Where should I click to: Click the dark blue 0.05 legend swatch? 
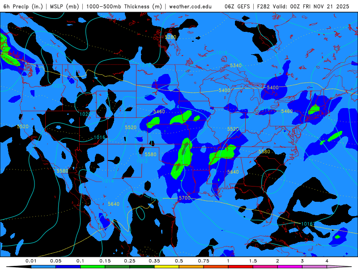tap(68, 267)
